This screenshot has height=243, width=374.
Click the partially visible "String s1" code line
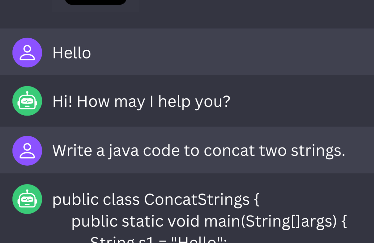pyautogui.click(x=159, y=239)
